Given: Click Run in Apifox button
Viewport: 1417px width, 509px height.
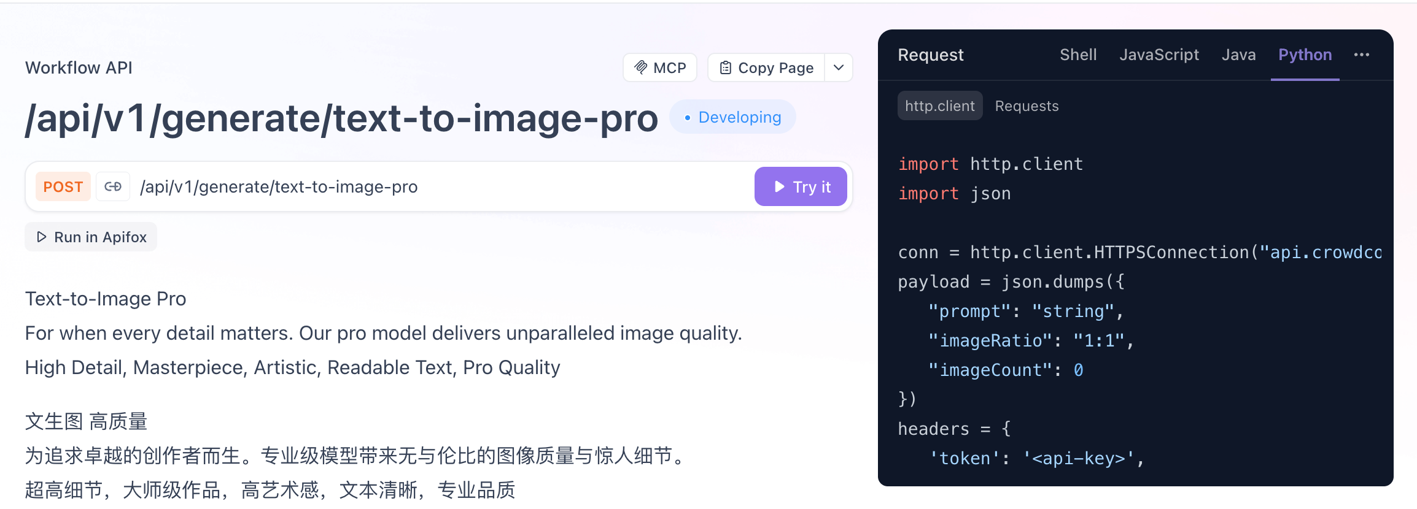Looking at the screenshot, I should click(x=91, y=237).
